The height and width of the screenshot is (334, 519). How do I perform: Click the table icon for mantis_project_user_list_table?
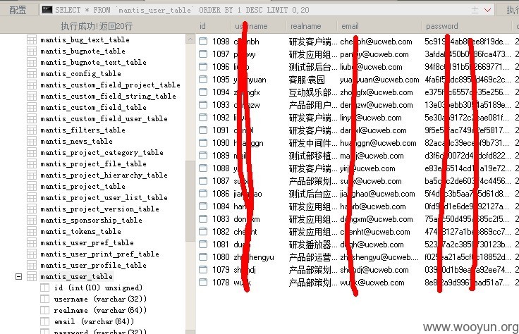coord(32,197)
